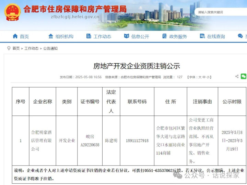Click the address cell 合肥市包河区繁华大道
247x185 pixels.
tap(170, 140)
